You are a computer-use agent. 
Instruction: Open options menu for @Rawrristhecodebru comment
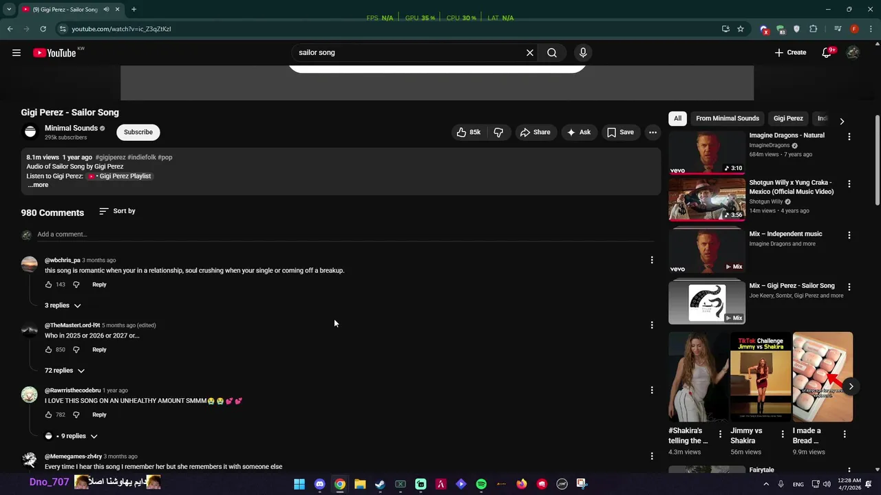652,390
